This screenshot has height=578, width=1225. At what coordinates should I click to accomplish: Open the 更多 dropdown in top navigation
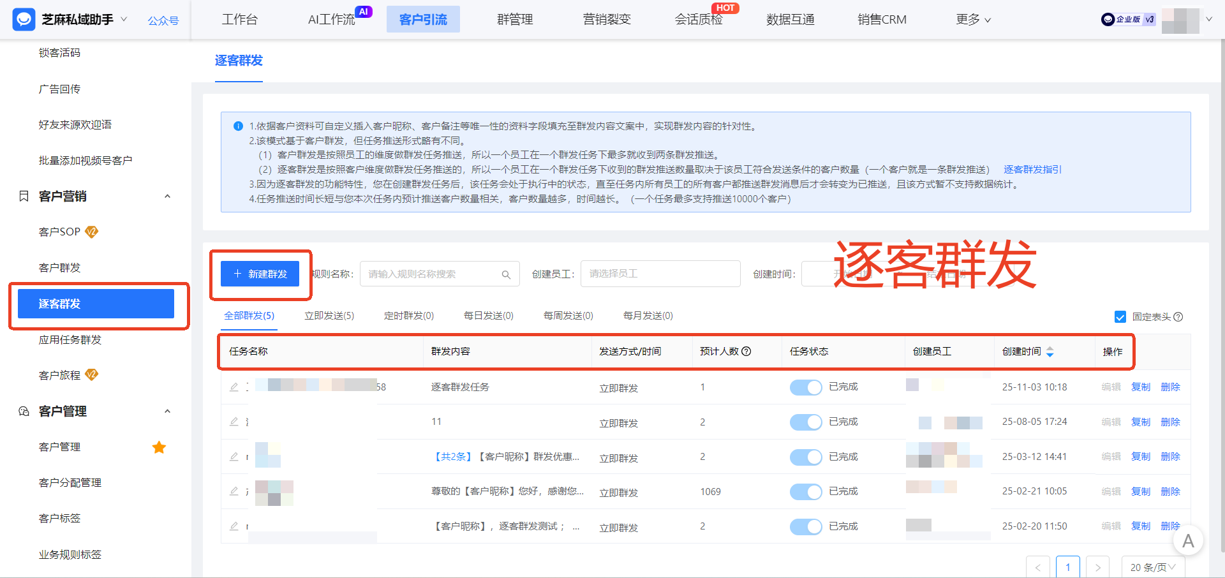[x=972, y=19]
